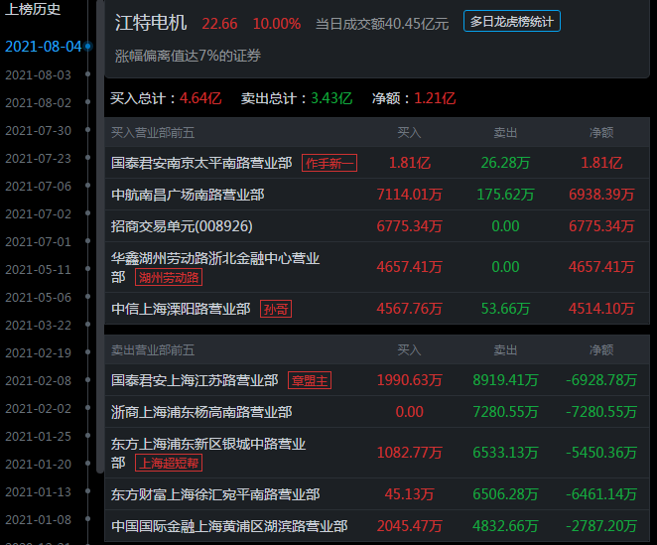Show data for 2021-02-19
Viewport: 657px width, 545px height.
tap(38, 353)
